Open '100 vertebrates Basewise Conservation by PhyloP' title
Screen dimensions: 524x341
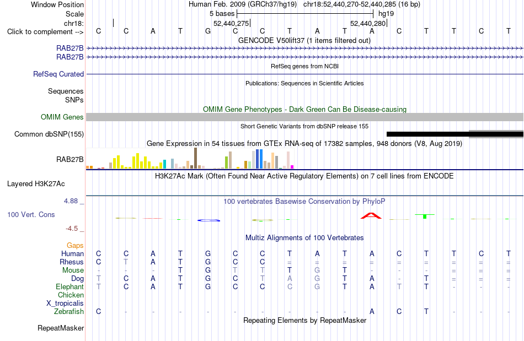(x=304, y=201)
